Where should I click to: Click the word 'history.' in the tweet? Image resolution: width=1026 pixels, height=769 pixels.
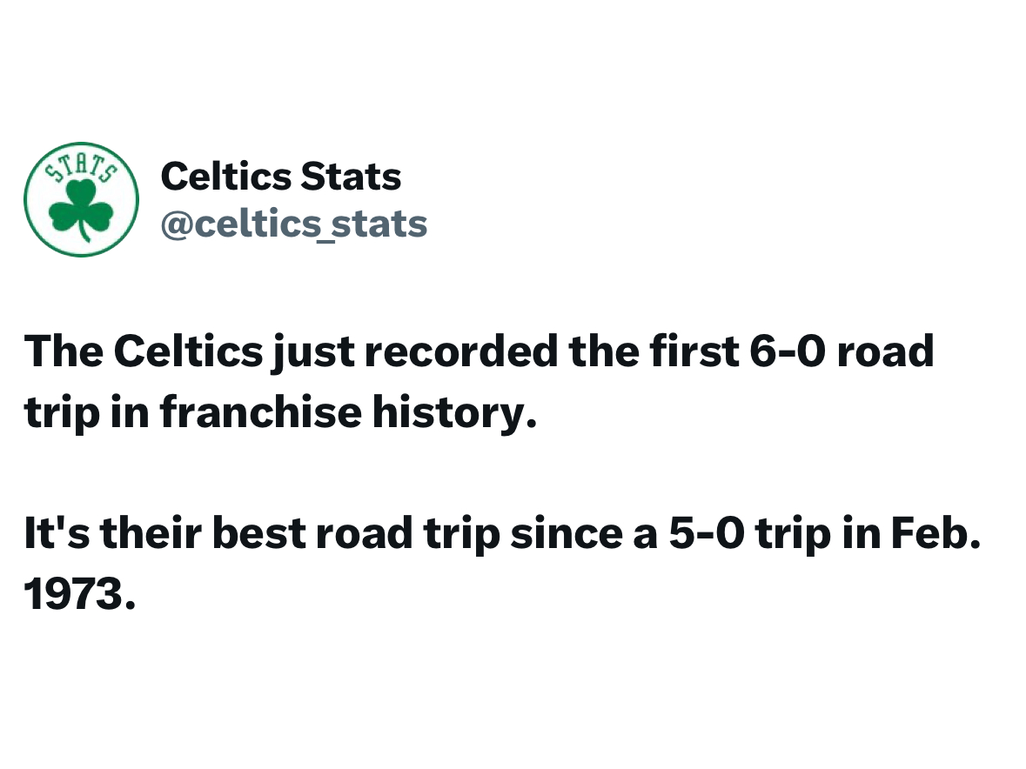(455, 413)
